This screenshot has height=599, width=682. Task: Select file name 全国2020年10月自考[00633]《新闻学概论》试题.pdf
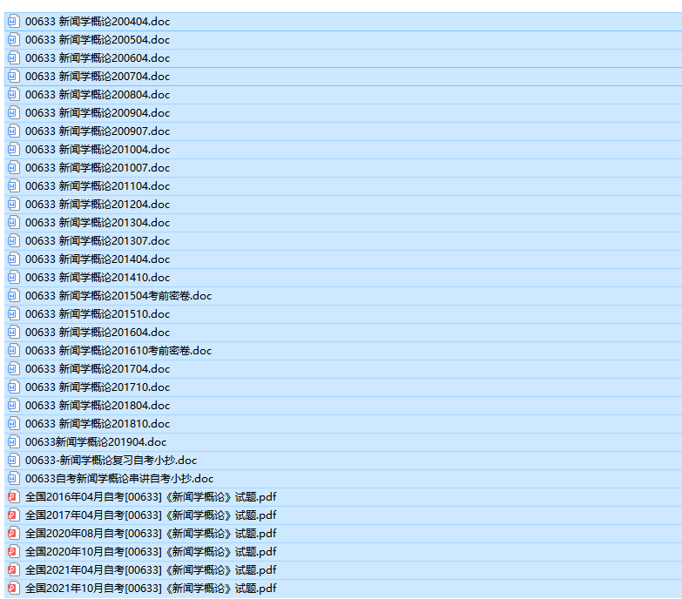tap(151, 551)
